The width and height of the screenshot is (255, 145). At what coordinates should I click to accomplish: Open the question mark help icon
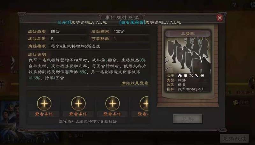(234, 5)
